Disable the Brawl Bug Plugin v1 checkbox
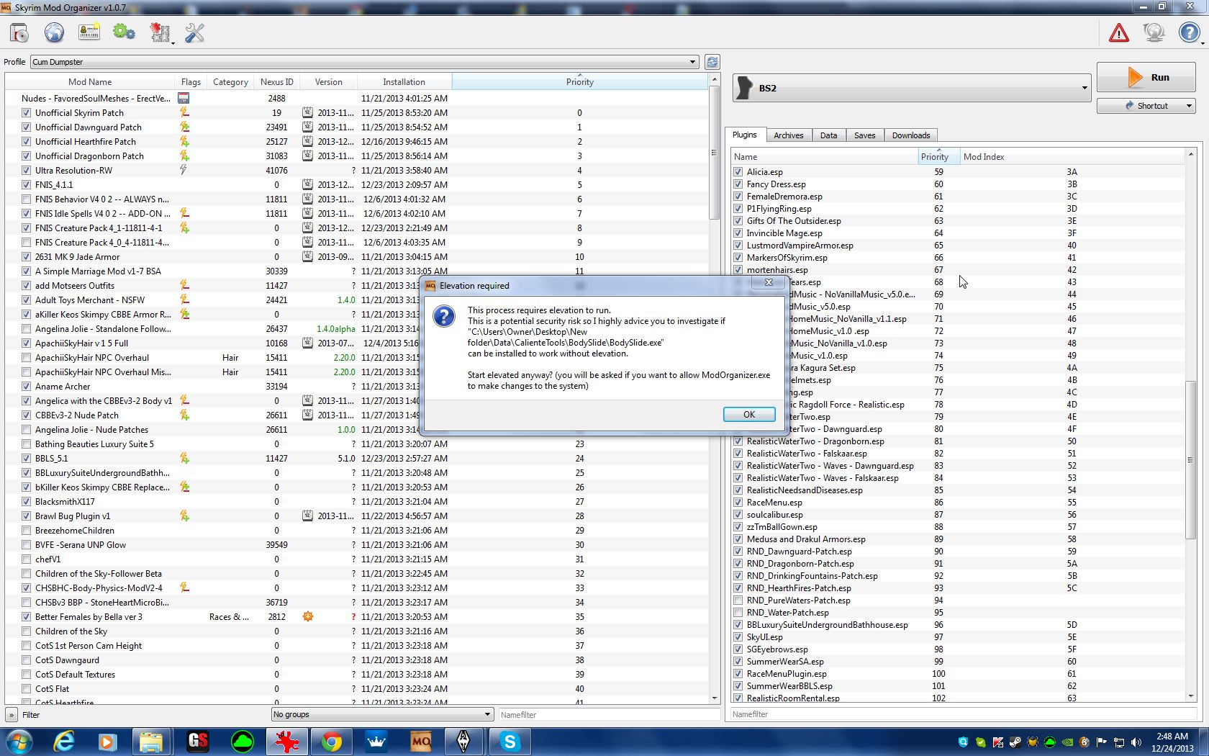This screenshot has height=756, width=1209. pos(26,516)
